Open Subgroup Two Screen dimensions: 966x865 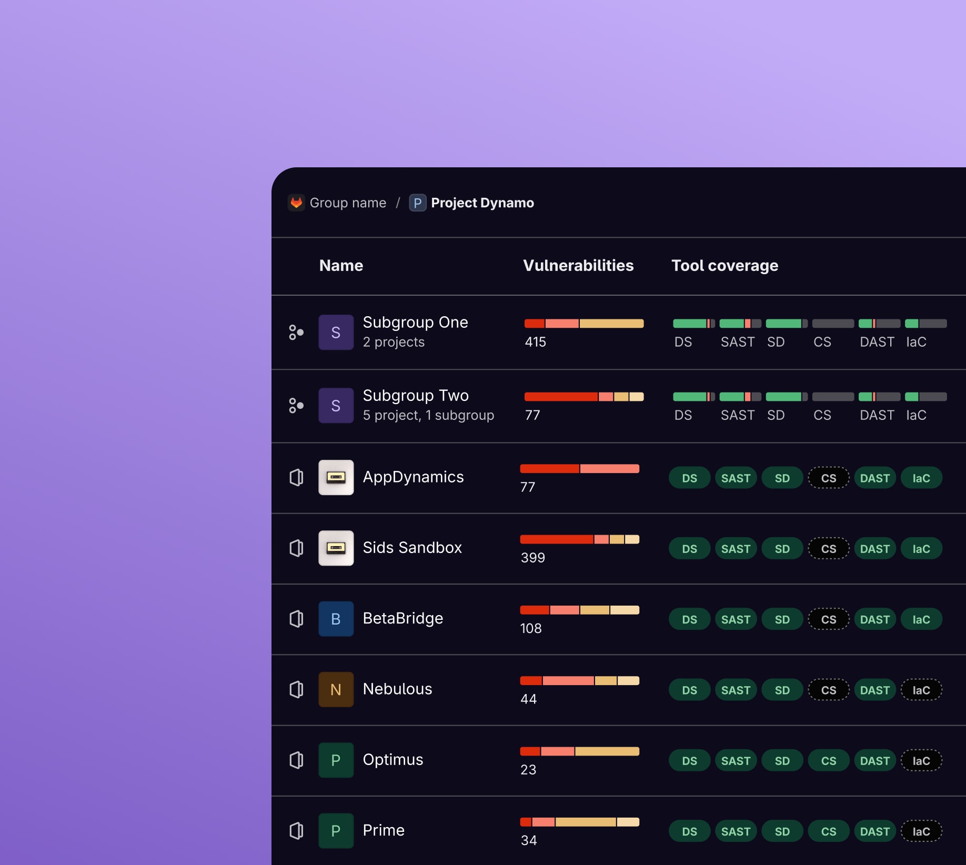coord(416,395)
